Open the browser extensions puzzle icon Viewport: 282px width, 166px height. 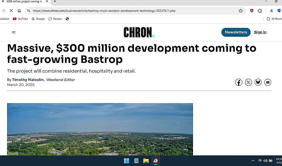pyautogui.click(x=260, y=11)
